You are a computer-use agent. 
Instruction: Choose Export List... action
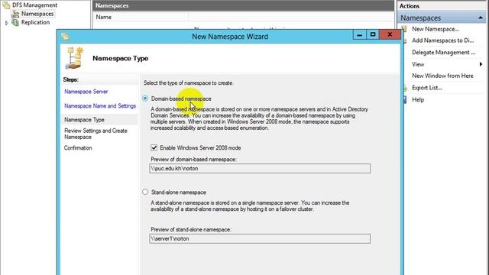click(x=427, y=88)
